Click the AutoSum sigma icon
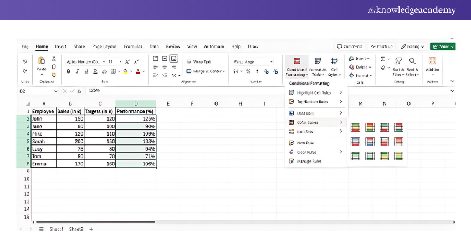Screen dimensions: 471x249 (x=382, y=59)
